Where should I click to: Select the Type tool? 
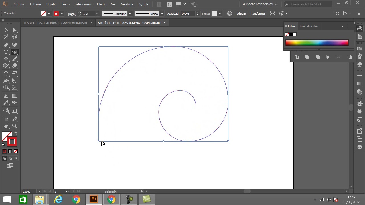pos(6,52)
